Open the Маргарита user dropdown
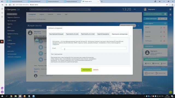This screenshot has height=98, width=175. click(x=152, y=10)
